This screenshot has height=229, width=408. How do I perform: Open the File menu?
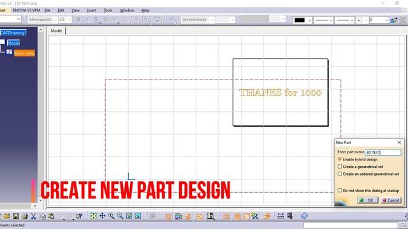coord(47,10)
